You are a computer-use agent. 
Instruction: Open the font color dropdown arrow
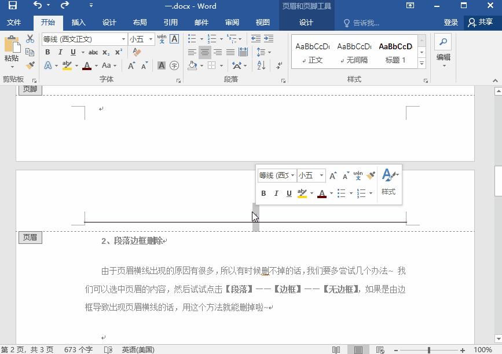point(96,65)
